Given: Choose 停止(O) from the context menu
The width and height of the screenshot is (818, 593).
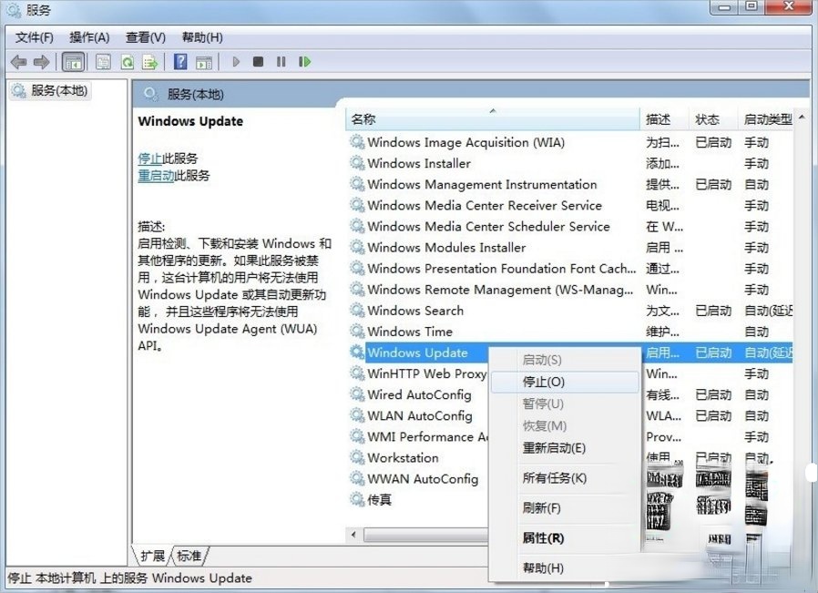Looking at the screenshot, I should coord(540,382).
